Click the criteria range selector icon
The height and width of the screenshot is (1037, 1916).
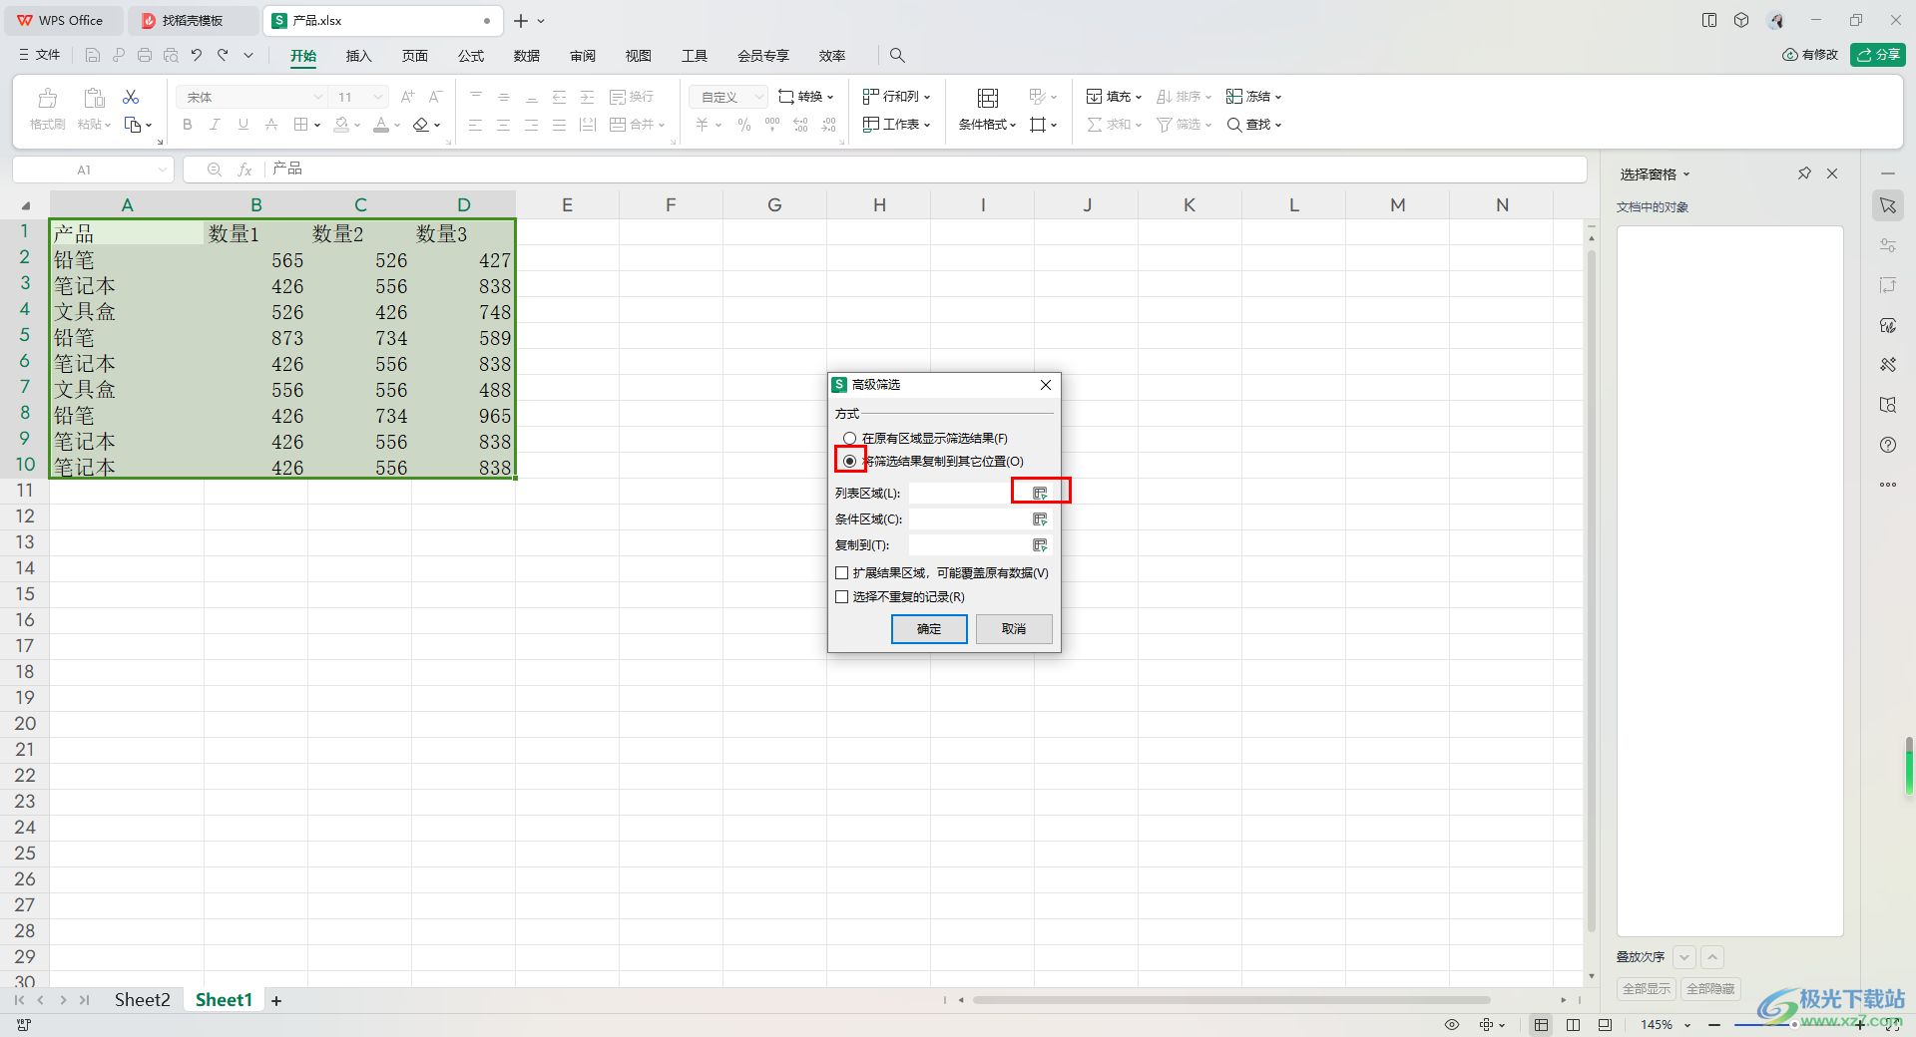pyautogui.click(x=1040, y=519)
